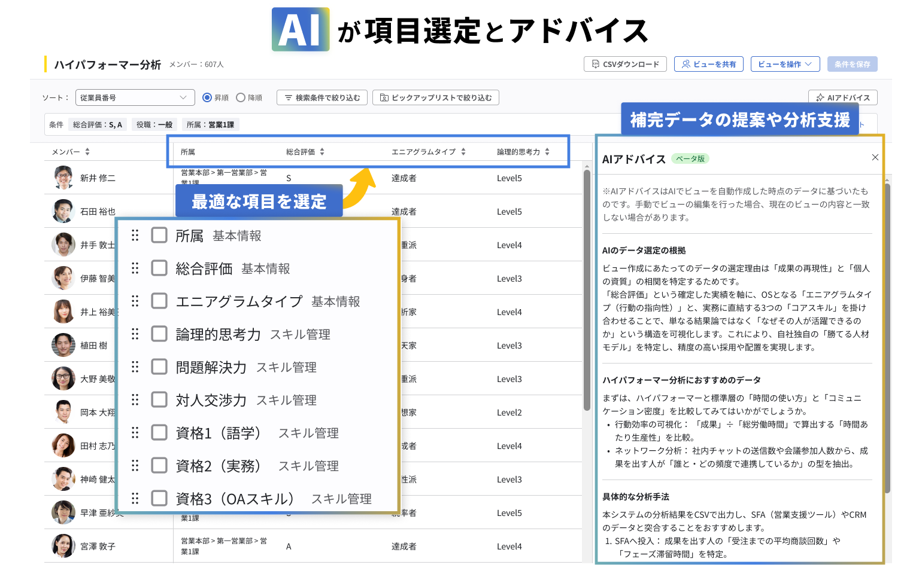
Task: Click the sort arrows on エニアグラムタイプ column
Action: [x=463, y=151]
